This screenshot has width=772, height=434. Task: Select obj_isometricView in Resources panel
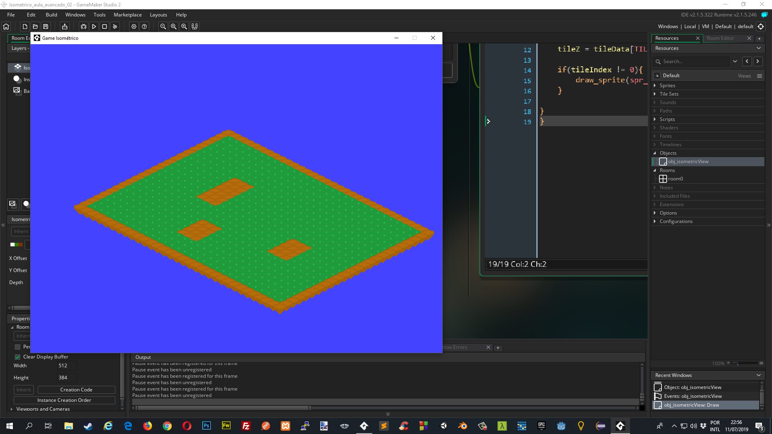(x=688, y=161)
